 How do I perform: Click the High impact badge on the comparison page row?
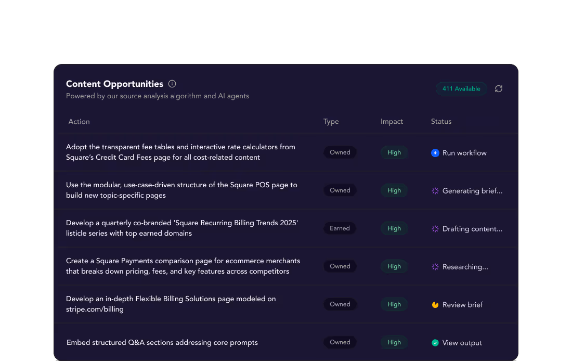394,266
